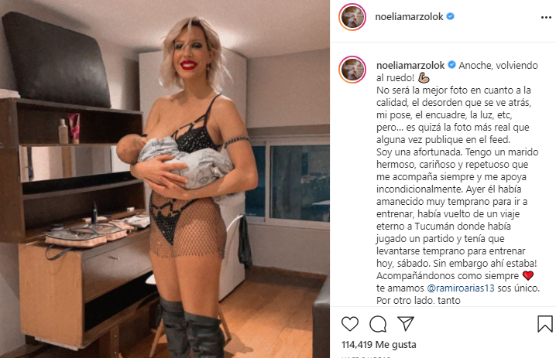Click caption line 'Soy una afortunada'

(418, 152)
